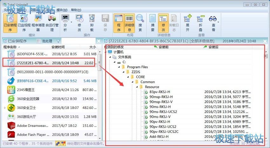Image resolution: width=270 pixels, height=148 pixels.
Task: Open the 模块(M) menu
Action: [x=62, y=10]
